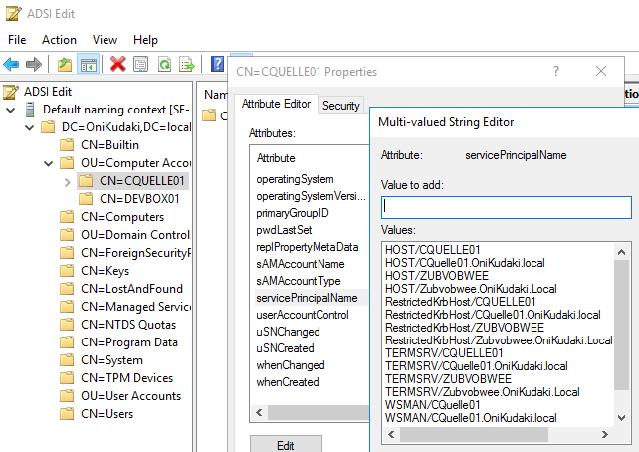Click the blue Help toolbar icon
Viewport: 639px width, 452px height.
(217, 64)
